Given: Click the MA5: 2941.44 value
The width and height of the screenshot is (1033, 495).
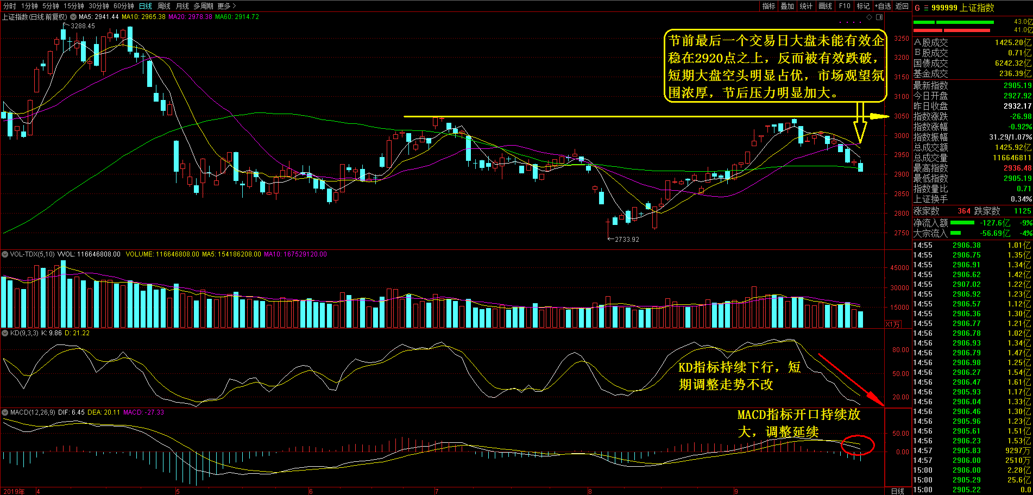Looking at the screenshot, I should point(98,17).
